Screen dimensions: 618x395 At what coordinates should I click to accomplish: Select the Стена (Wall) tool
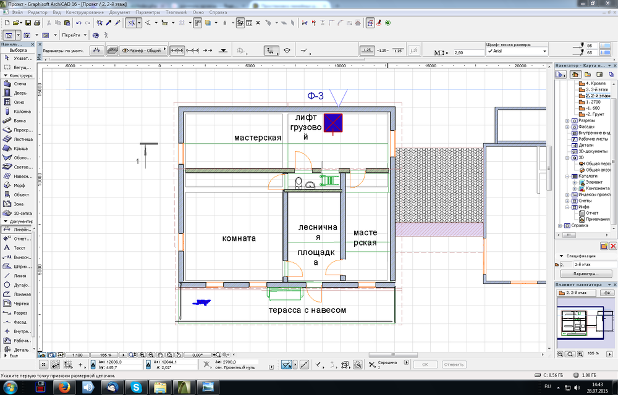click(17, 83)
